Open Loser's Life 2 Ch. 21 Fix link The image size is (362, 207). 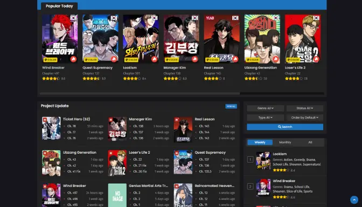click(x=140, y=165)
